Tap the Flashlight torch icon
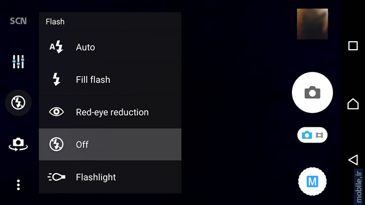The height and width of the screenshot is (205, 365). coord(56,177)
